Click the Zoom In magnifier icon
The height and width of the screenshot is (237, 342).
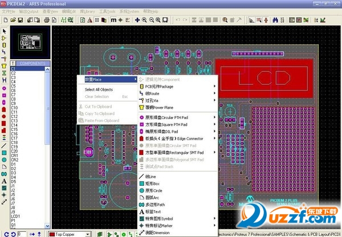click(x=144, y=20)
